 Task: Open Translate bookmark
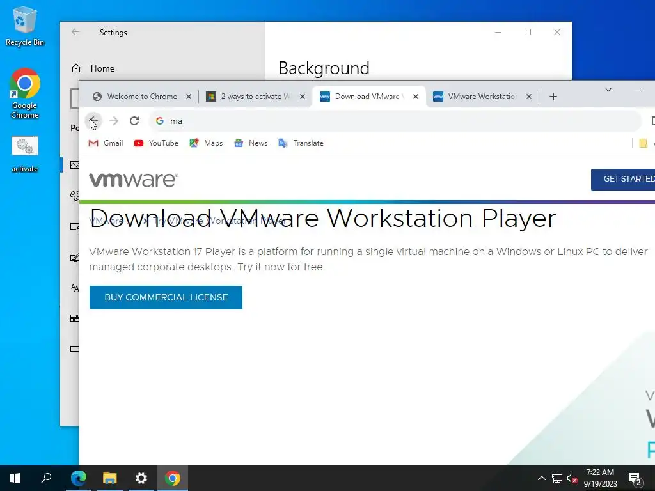301,143
